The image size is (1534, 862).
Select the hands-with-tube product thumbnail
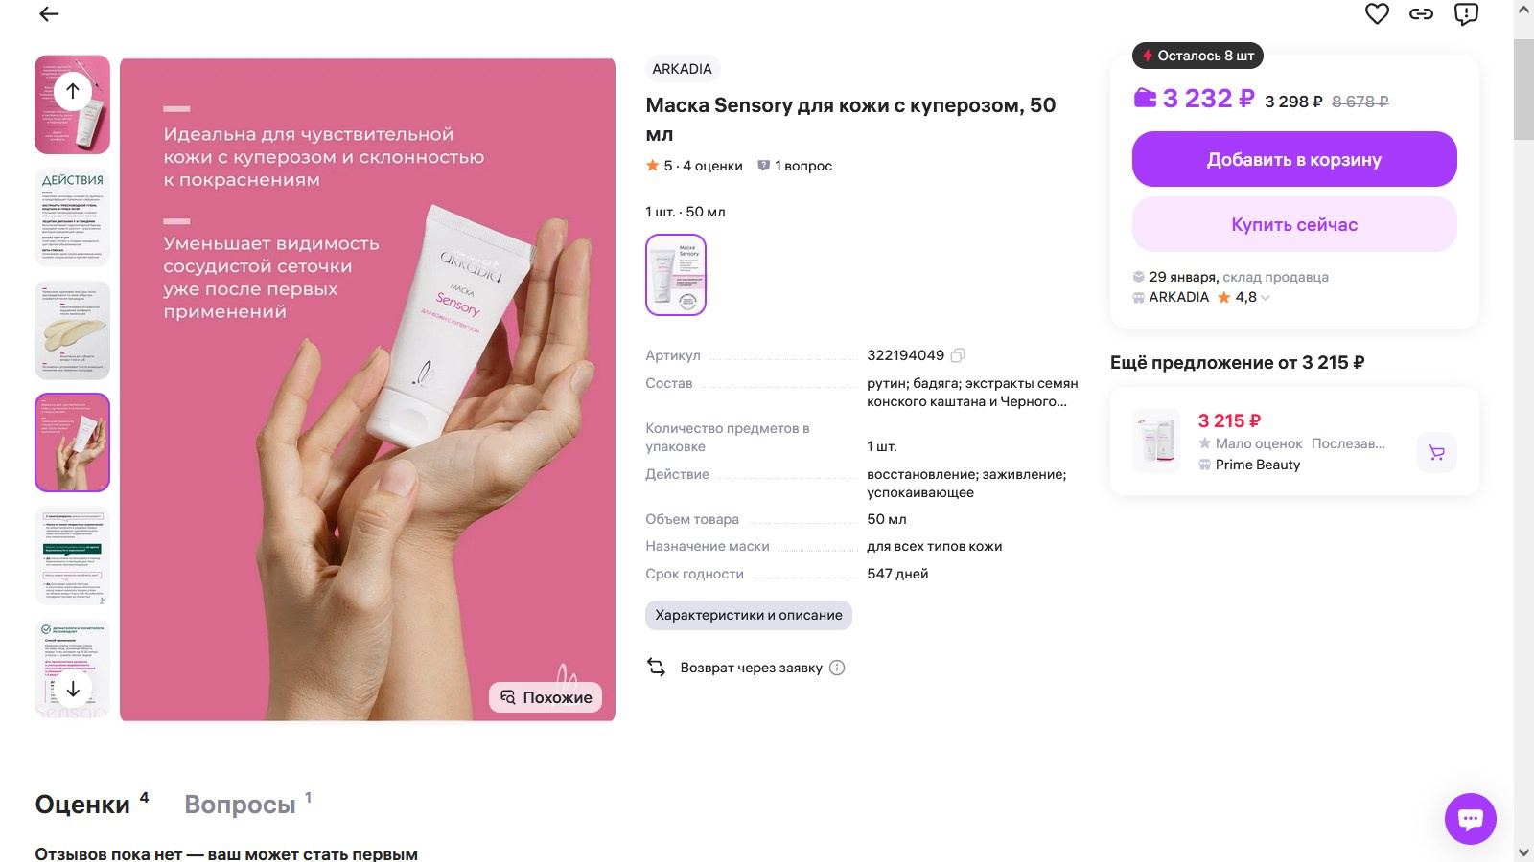point(72,442)
